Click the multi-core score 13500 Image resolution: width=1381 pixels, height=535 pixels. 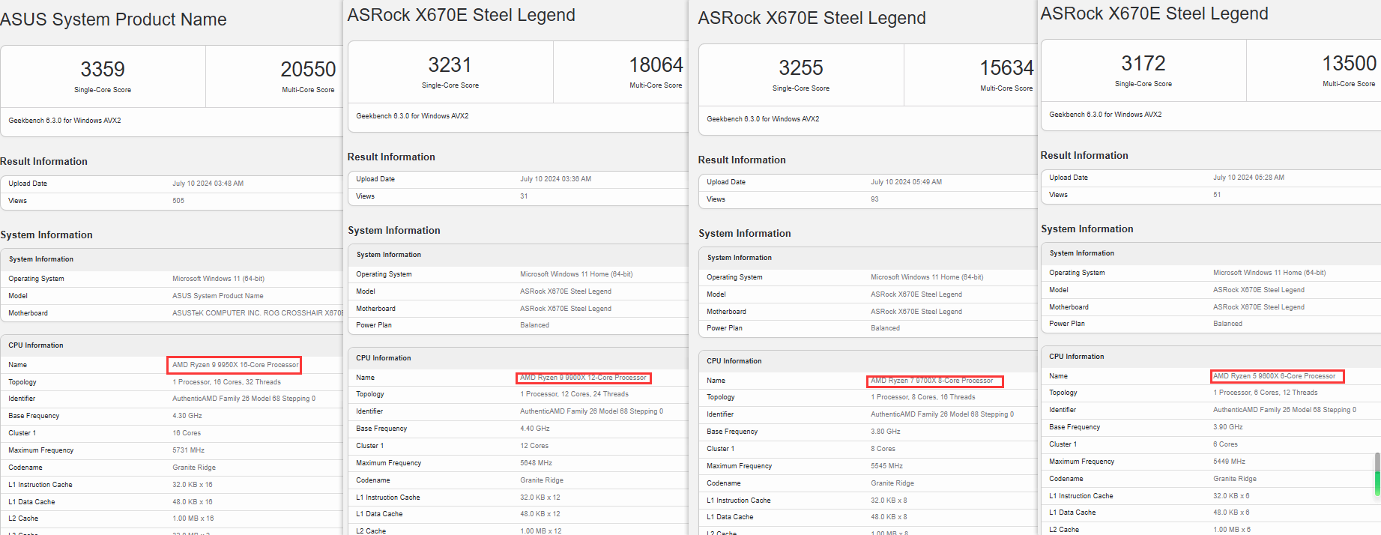1349,63
